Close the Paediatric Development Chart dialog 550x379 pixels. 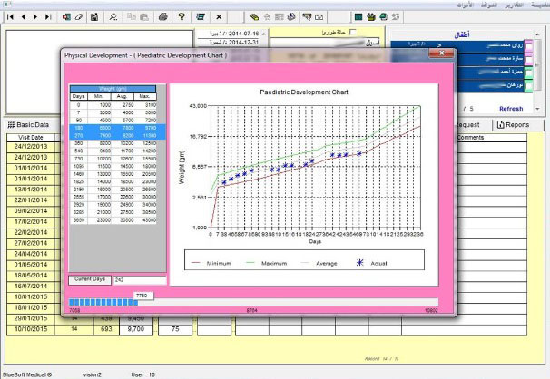[442, 53]
